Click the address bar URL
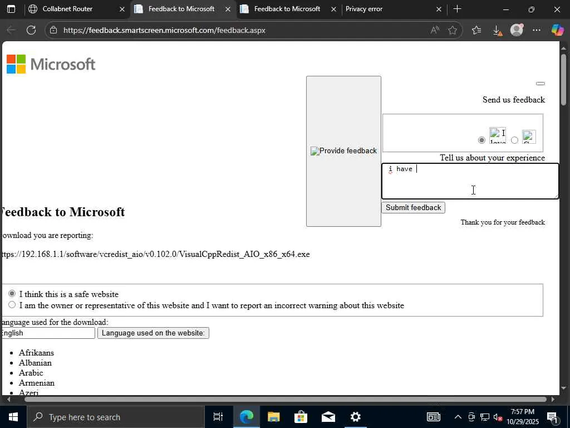 (x=164, y=30)
